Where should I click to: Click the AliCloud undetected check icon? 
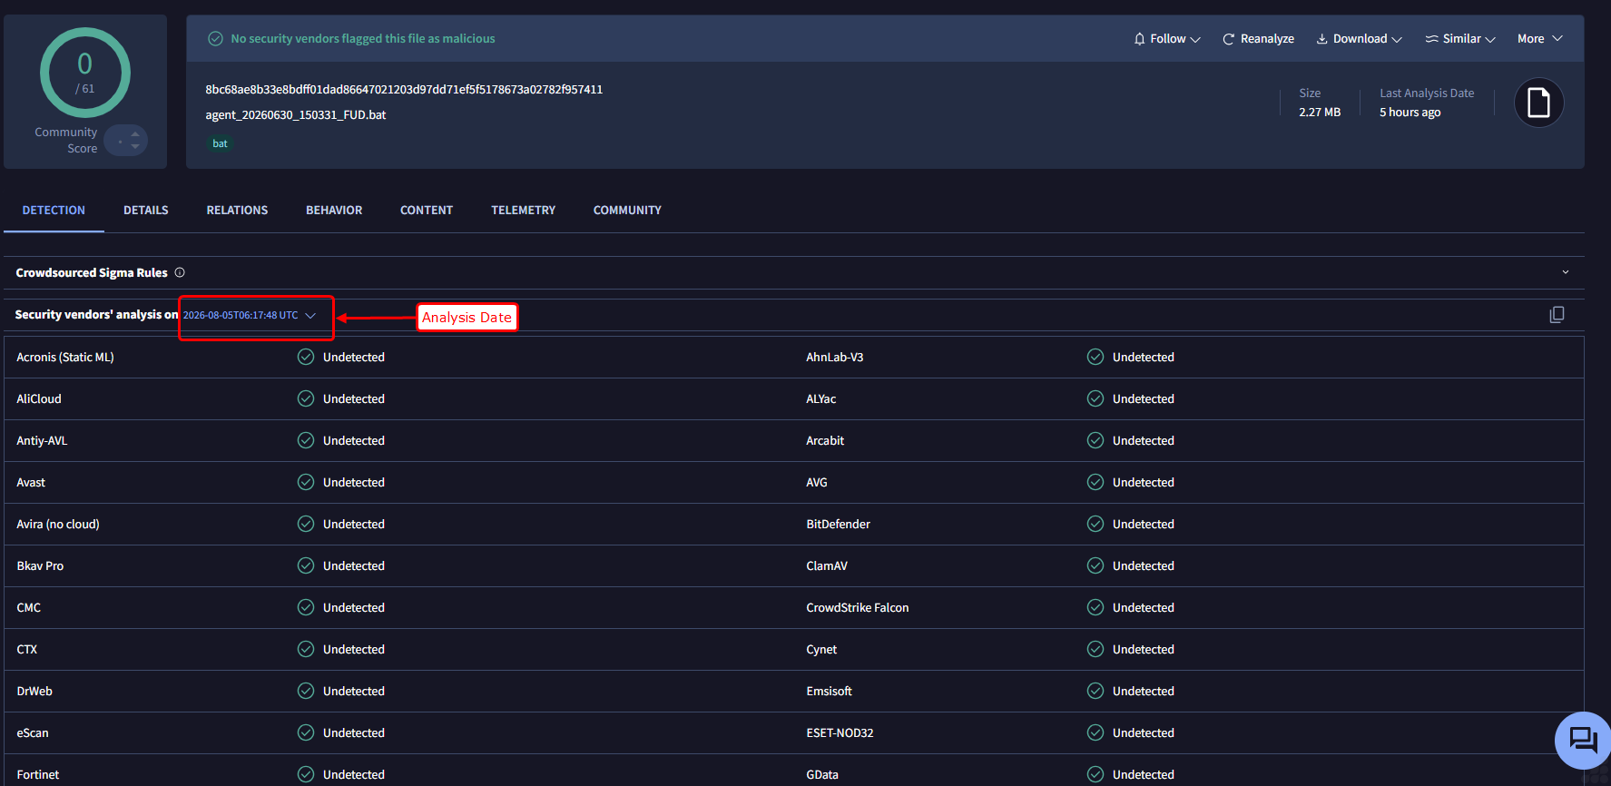tap(306, 398)
